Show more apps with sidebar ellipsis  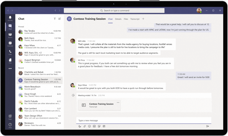(x=10, y=68)
